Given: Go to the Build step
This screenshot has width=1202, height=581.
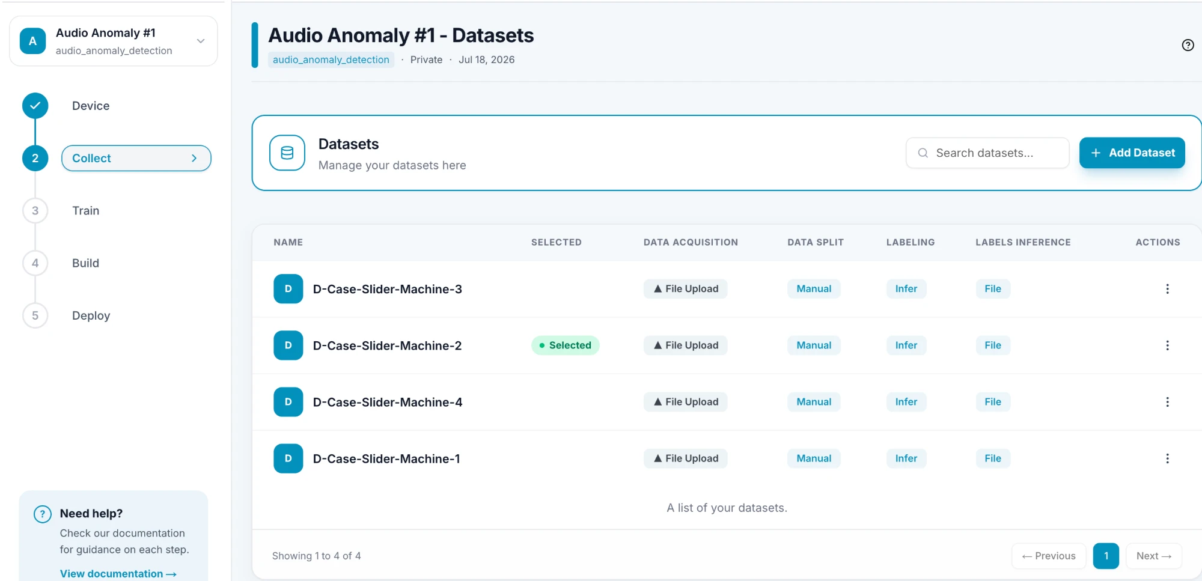Looking at the screenshot, I should (86, 263).
